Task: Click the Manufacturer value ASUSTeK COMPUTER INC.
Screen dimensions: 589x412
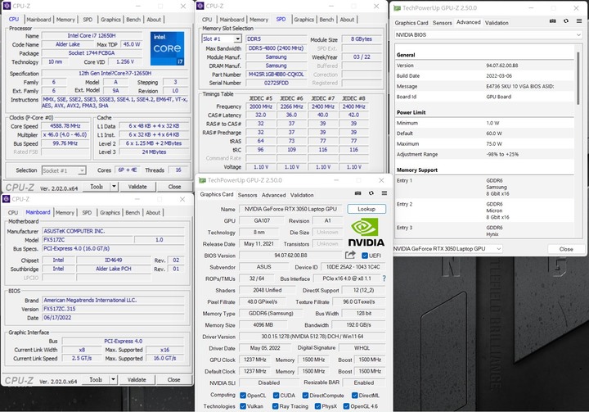Action: coord(113,231)
